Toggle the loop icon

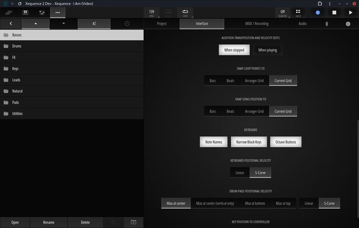coord(185,13)
